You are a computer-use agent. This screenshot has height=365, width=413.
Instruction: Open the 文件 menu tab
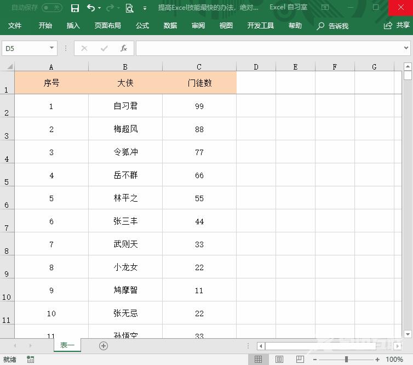coord(14,26)
